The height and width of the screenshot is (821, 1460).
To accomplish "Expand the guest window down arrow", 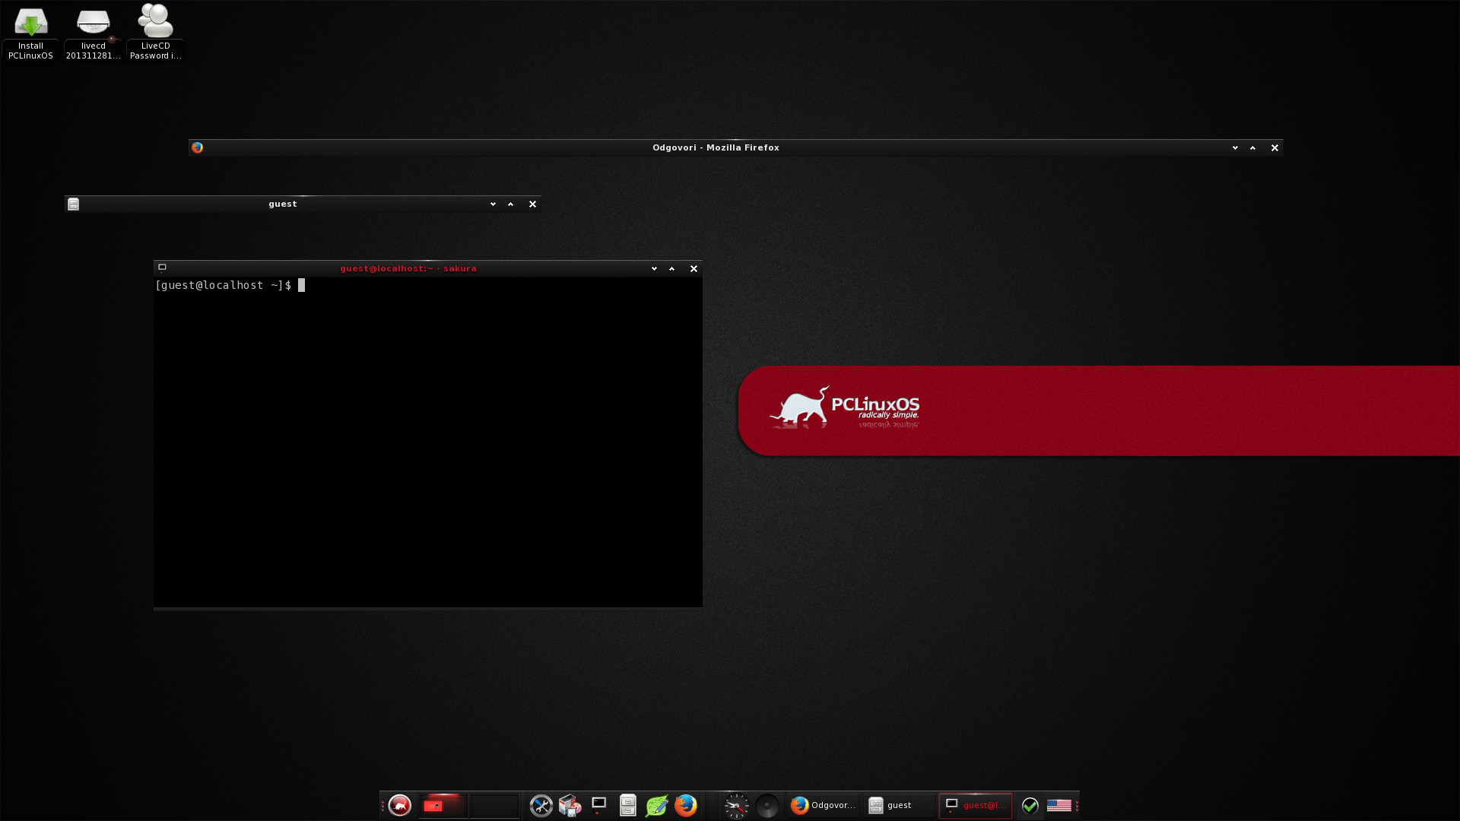I will 493,204.
